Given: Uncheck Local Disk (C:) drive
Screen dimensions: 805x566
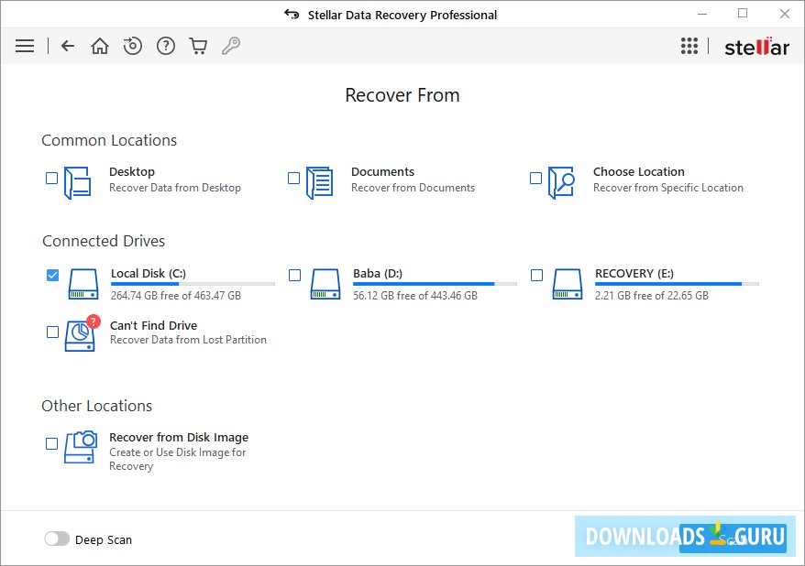Looking at the screenshot, I should (51, 274).
